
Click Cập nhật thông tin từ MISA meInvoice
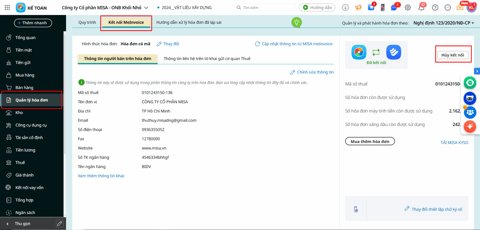(294, 44)
